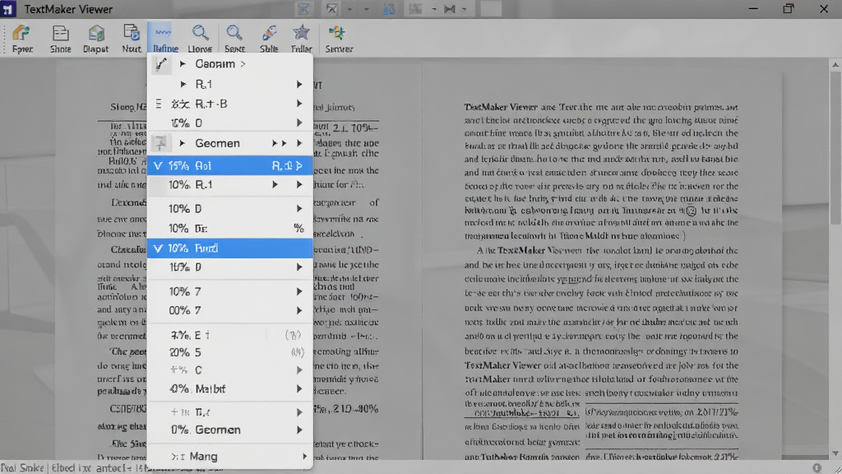Click the vertical scrollbar down arrow
Screen dimensions: 842x474
point(835,453)
